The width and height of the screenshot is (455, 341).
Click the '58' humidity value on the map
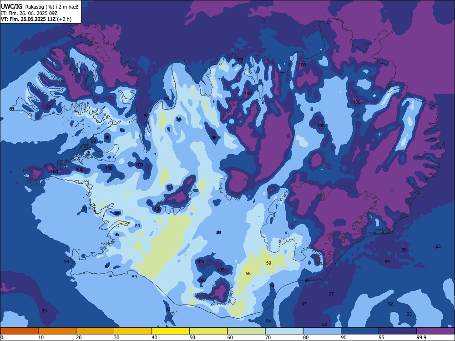tap(248, 273)
